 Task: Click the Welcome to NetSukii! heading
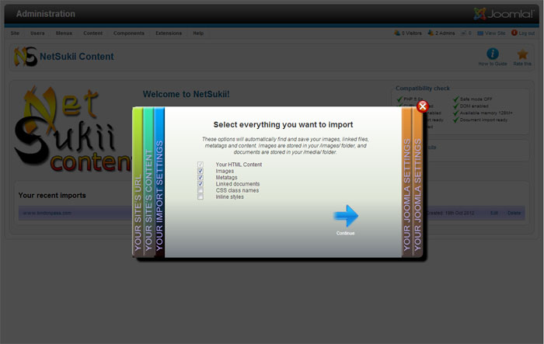(x=186, y=94)
